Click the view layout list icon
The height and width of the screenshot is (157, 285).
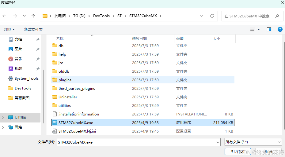[x=252, y=29]
